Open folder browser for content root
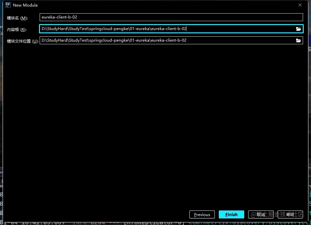This screenshot has width=311, height=225. pos(298,29)
